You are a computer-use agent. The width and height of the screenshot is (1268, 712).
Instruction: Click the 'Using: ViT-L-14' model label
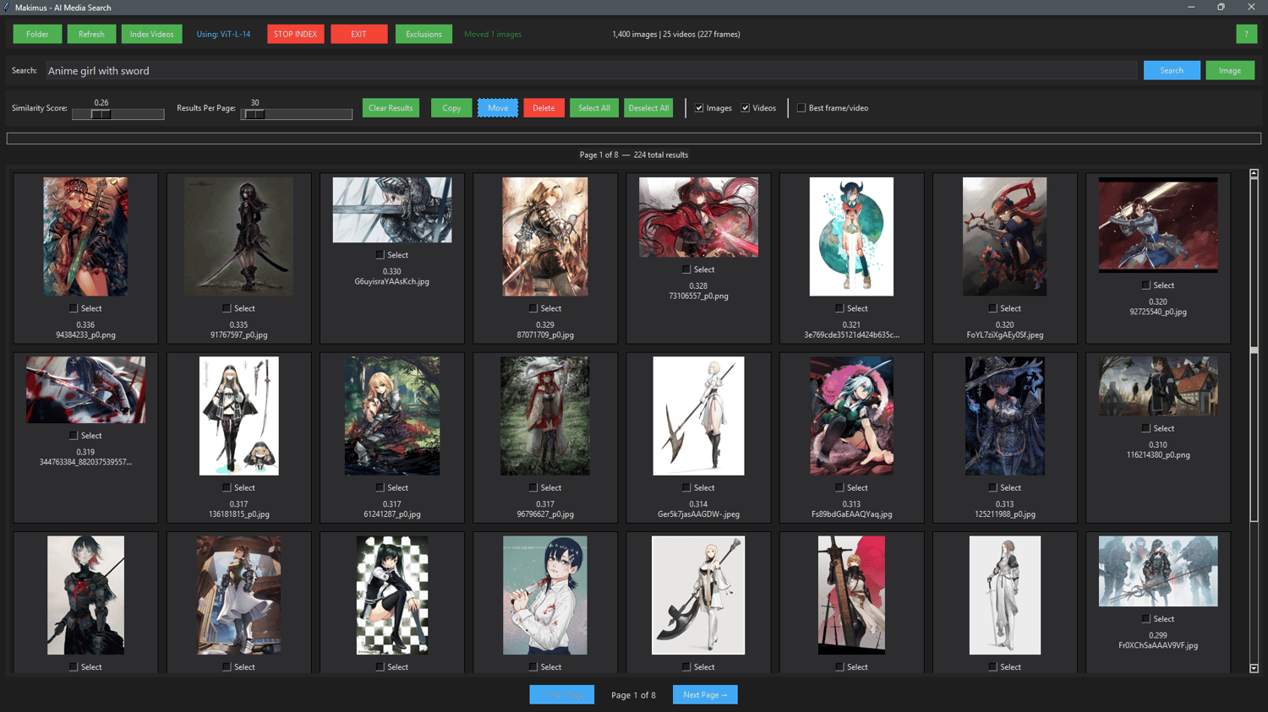coord(223,35)
